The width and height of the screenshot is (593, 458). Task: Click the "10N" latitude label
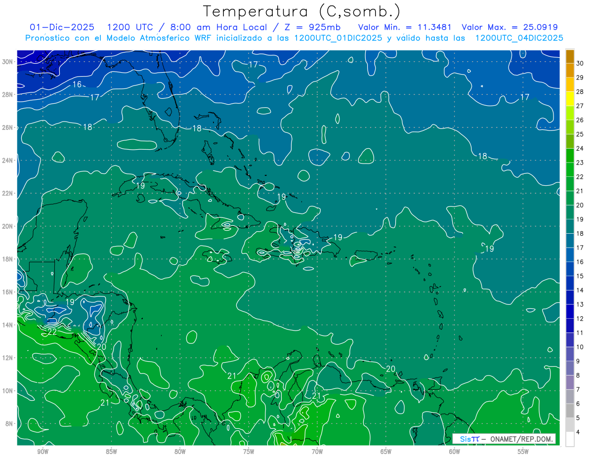[x=7, y=391]
